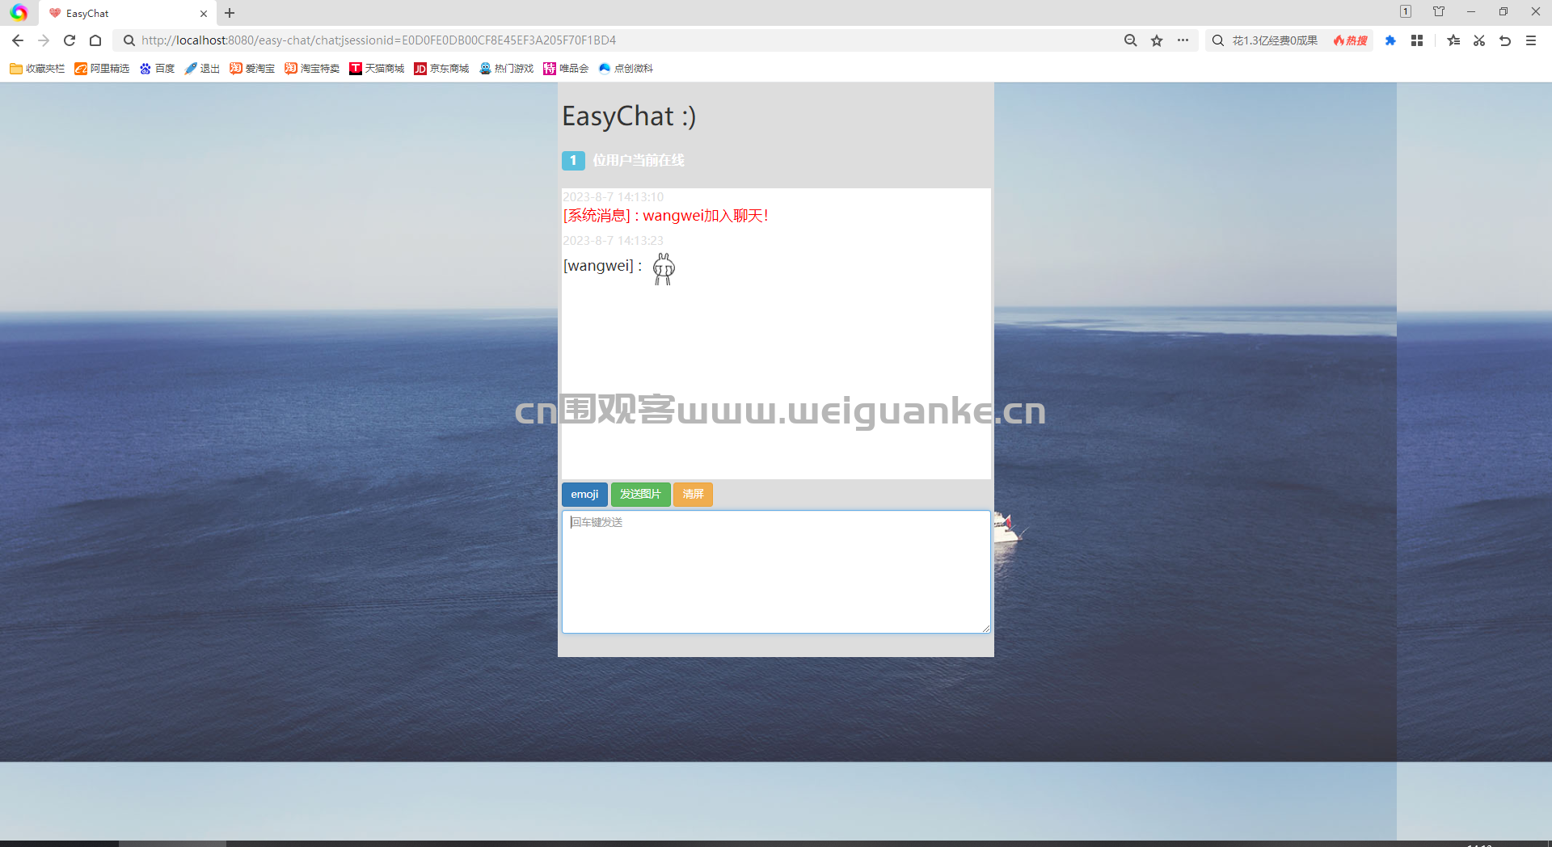Bookmark this page with the star icon
1552x847 pixels.
click(x=1157, y=40)
